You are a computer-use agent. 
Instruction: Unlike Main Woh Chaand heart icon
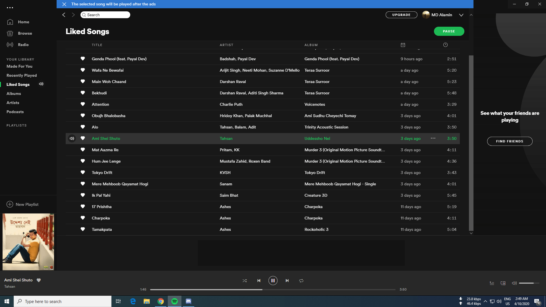[83, 81]
